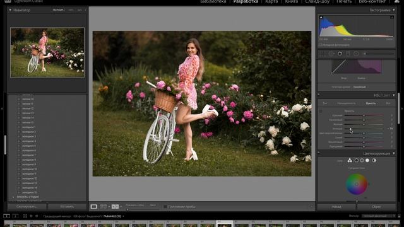Select the Graduated Filter tool
Viewport: 404px width, 227px height.
click(x=348, y=54)
